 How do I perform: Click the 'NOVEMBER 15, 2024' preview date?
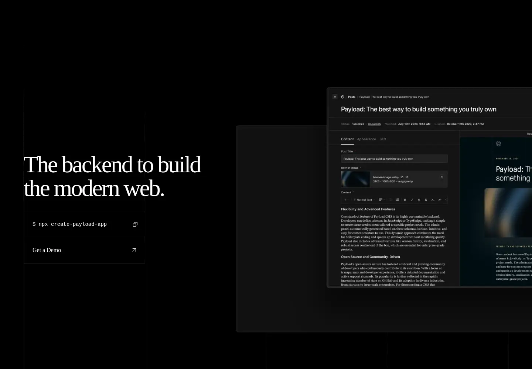(x=507, y=159)
